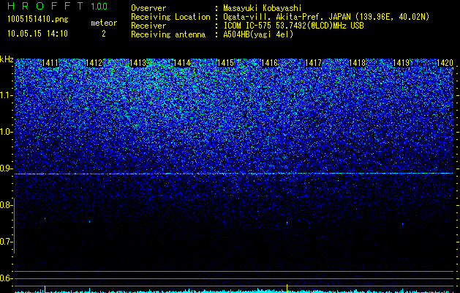Click the meteor label

click(x=104, y=23)
